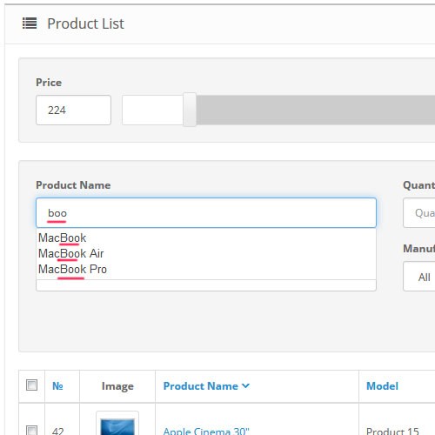Check the checkbox for product row 42
Viewport: 435px width, 435px height.
coord(31,431)
